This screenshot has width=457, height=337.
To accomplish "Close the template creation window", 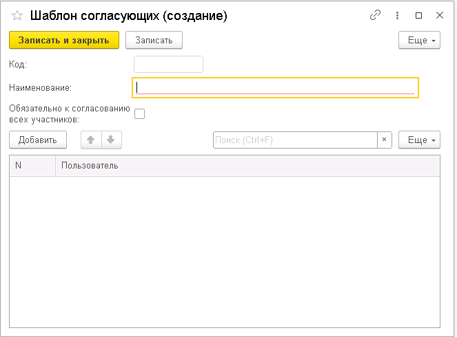I will pyautogui.click(x=440, y=15).
